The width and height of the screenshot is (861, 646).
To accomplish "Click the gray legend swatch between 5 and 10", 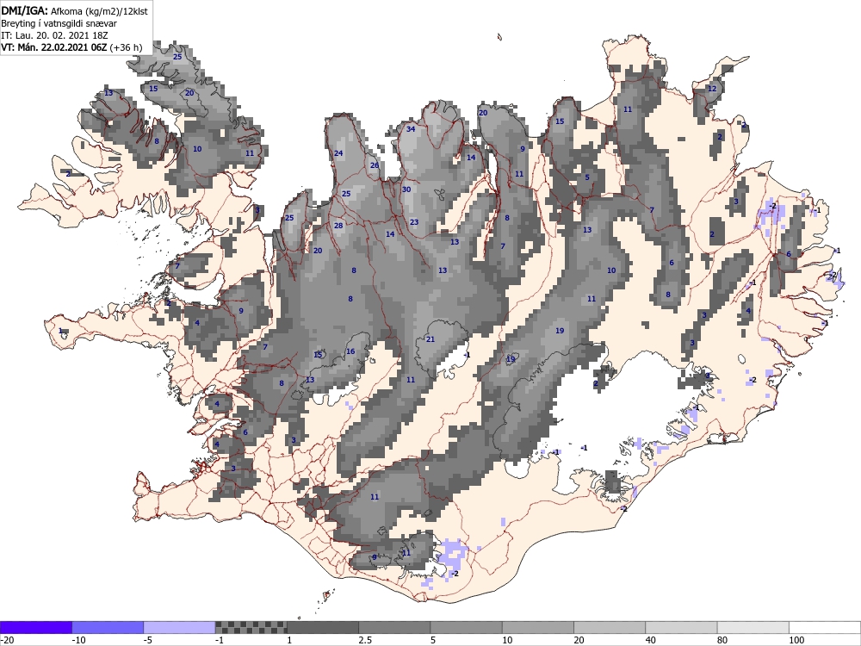I will [x=466, y=627].
